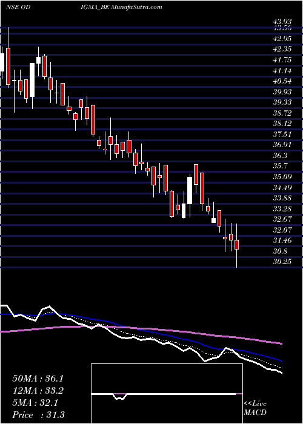
Task: Click the 32.07 price label
Action: 282,230
